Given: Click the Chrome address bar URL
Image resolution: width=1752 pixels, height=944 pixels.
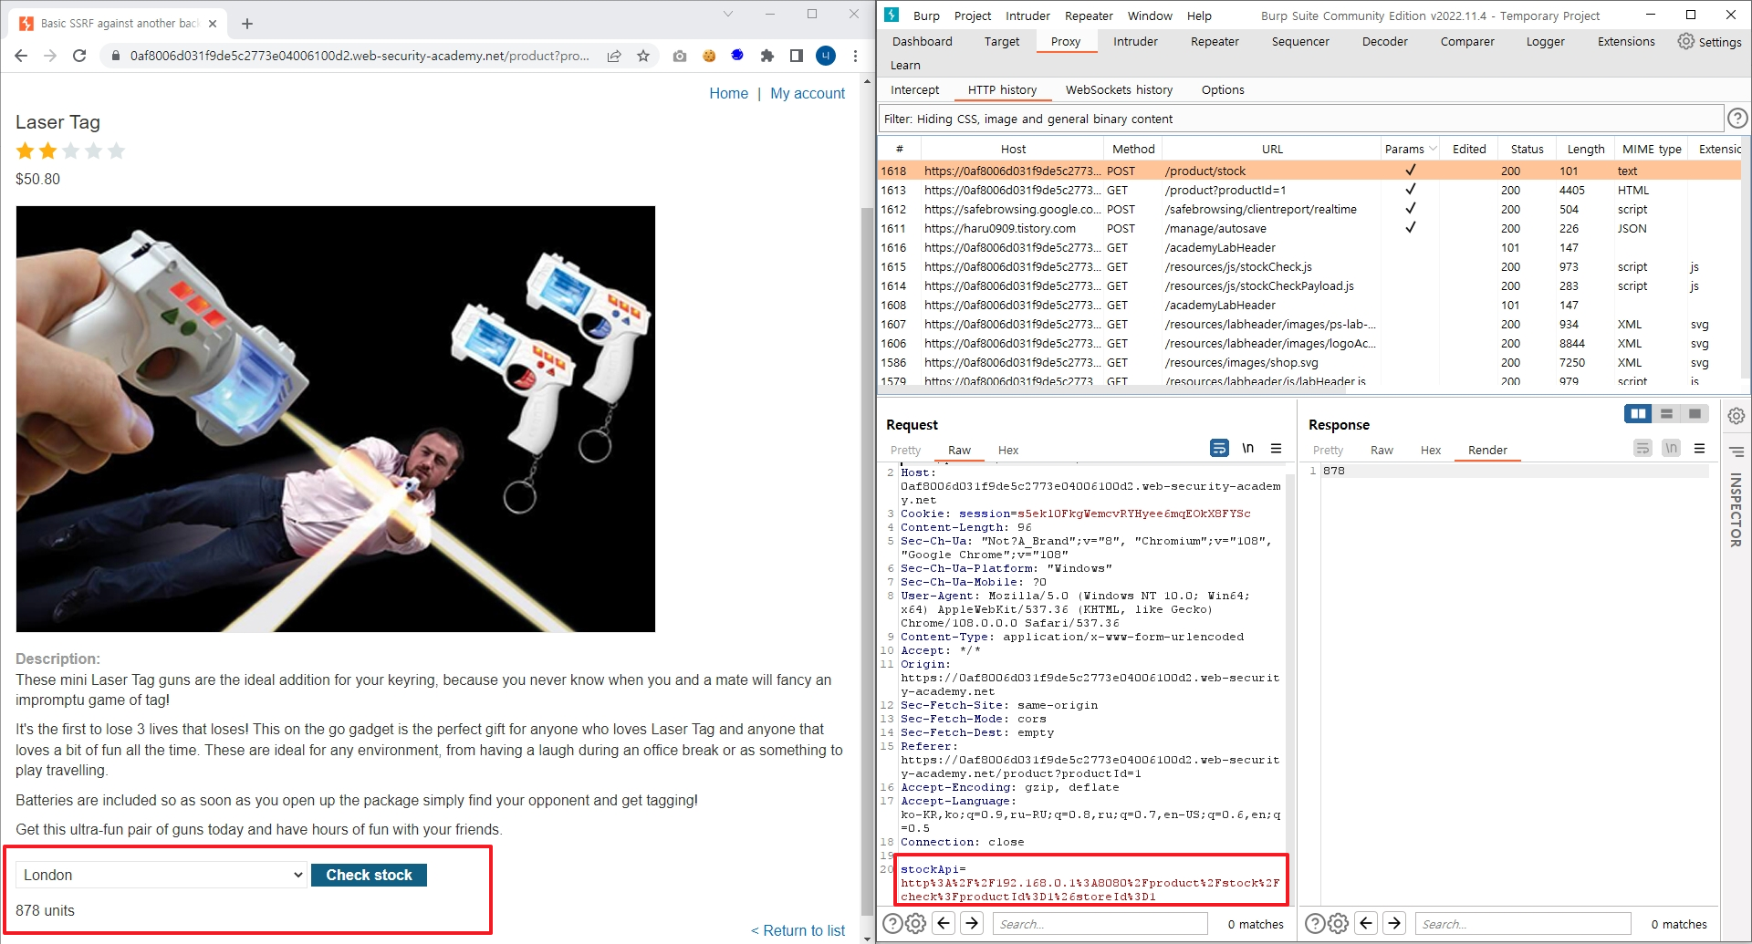Looking at the screenshot, I should (x=359, y=56).
